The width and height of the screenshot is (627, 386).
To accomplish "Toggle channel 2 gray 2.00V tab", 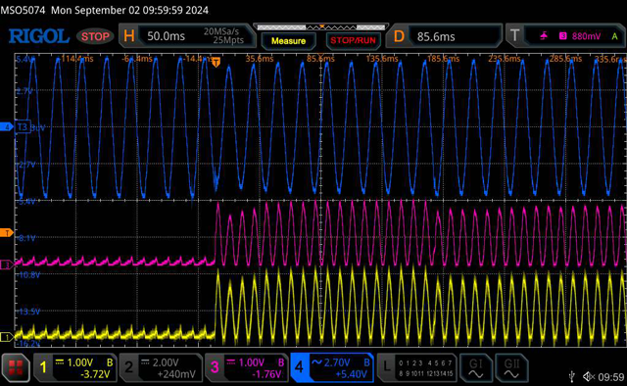I will (161, 367).
